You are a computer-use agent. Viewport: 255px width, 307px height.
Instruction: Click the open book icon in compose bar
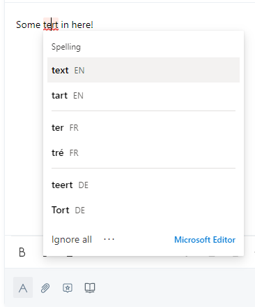click(90, 288)
